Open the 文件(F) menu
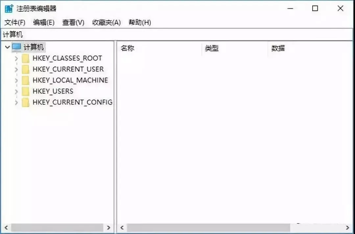 [14, 22]
